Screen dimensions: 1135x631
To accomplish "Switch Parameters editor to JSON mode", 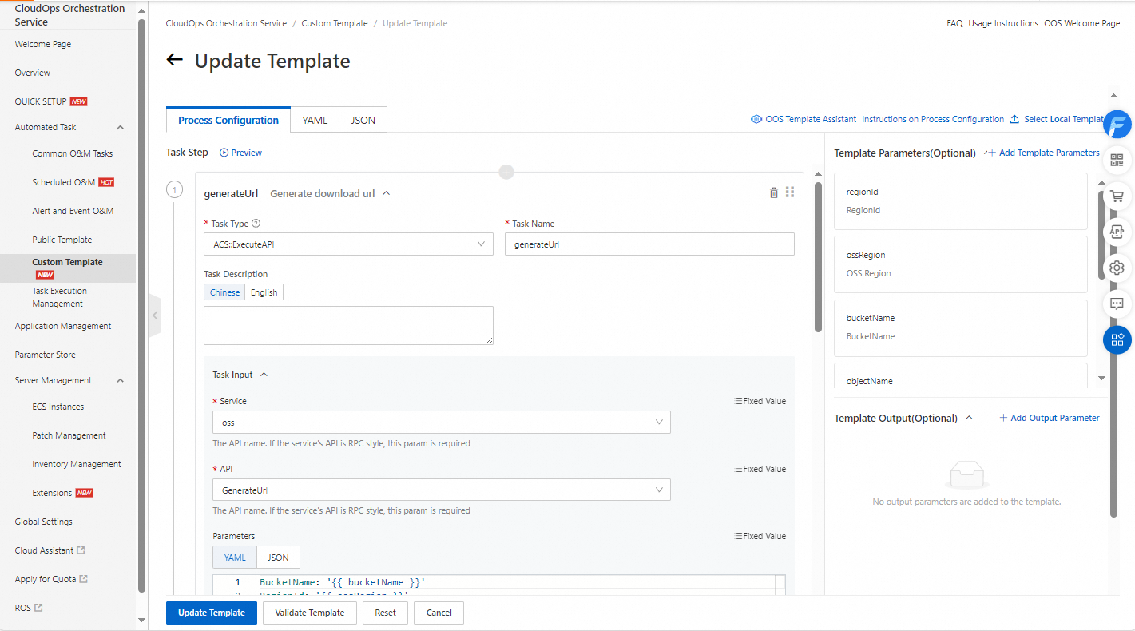I will click(x=278, y=558).
